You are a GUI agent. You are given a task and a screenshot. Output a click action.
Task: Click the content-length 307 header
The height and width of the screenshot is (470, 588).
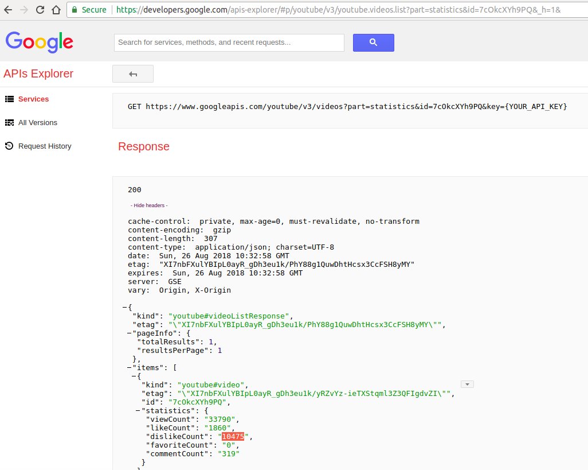(173, 239)
